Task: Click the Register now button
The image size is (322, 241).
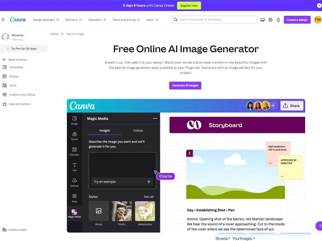Action: [189, 6]
